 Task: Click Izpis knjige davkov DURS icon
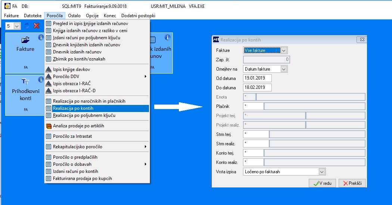49,69
